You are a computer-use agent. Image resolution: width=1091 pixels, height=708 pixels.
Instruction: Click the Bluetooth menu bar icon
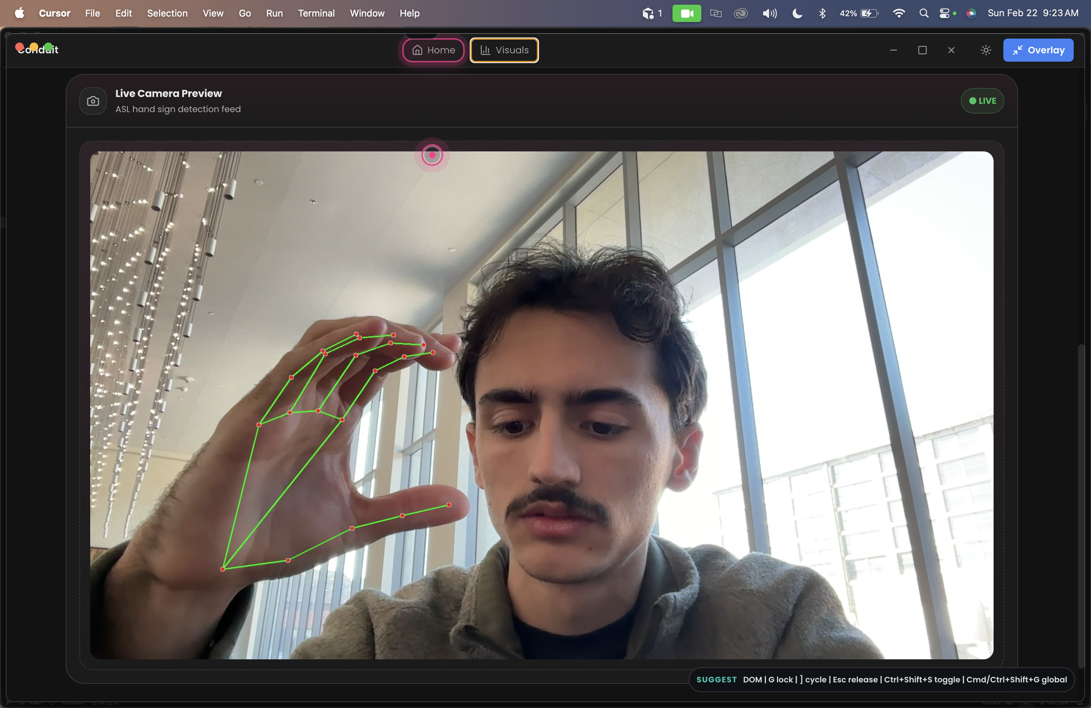(x=822, y=13)
